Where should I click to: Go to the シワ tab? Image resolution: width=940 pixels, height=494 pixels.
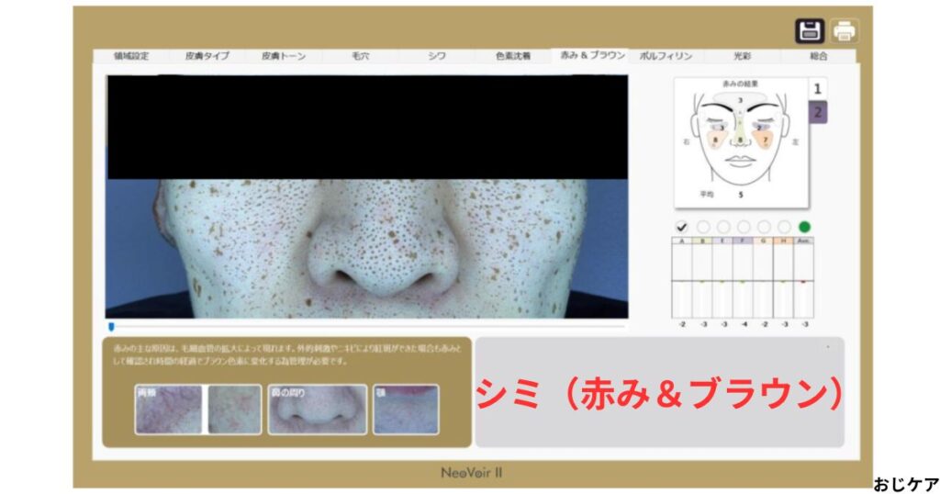[x=436, y=56]
